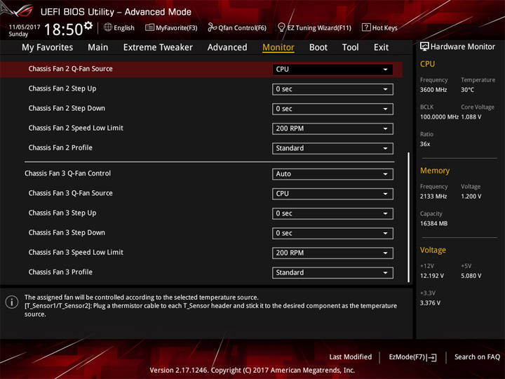Open Chassis Fan 3 Step Up dropdown

coord(332,213)
